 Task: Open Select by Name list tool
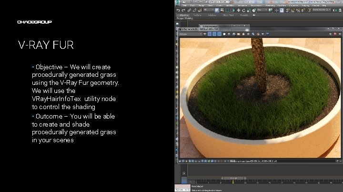pos(222,10)
